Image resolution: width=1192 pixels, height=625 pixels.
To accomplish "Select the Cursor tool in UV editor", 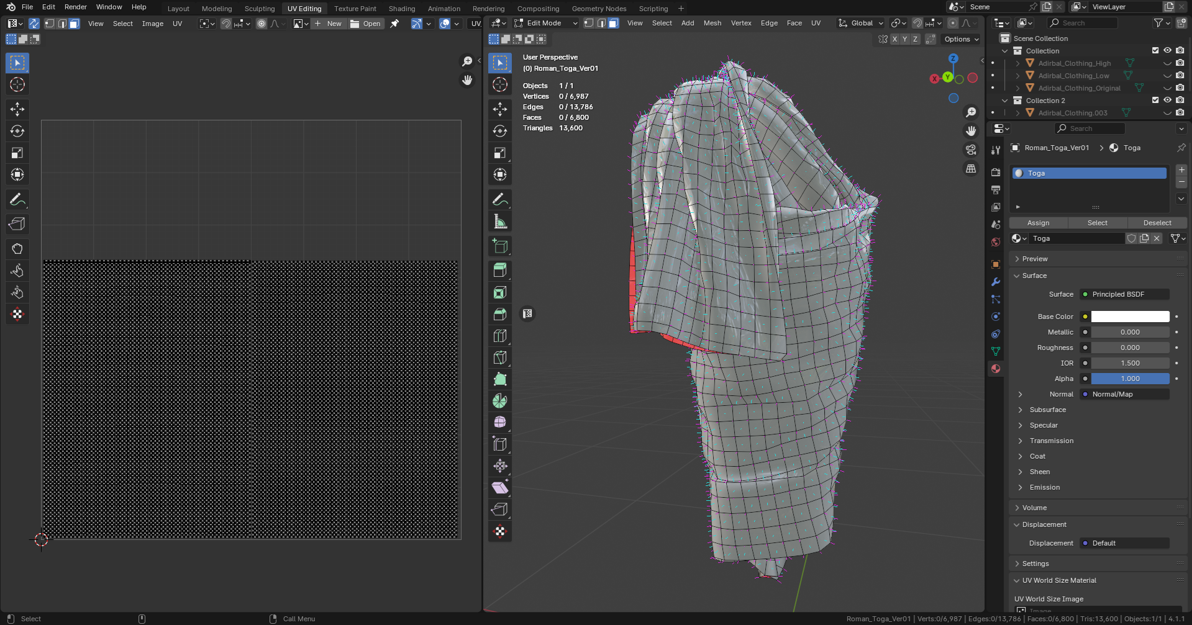I will pos(17,84).
